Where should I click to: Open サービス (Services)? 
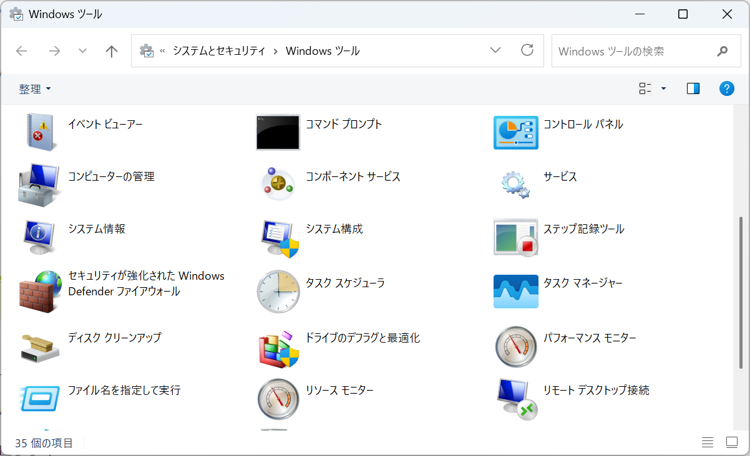tap(560, 176)
